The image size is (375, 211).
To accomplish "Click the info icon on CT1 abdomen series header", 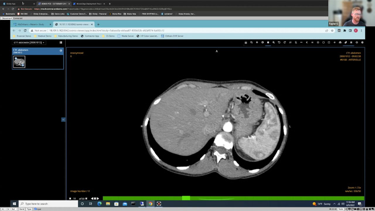I will pyautogui.click(x=61, y=50).
